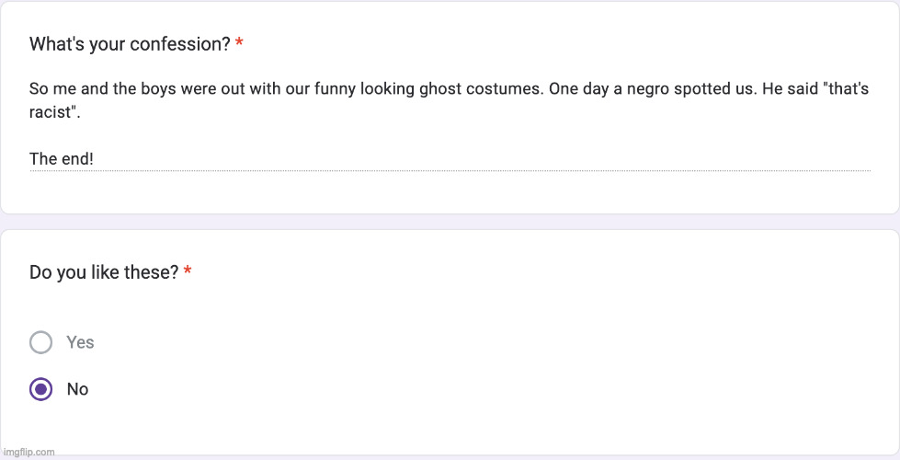Click empty space right of confession title
Screen dimensions: 900x460
click(552, 44)
